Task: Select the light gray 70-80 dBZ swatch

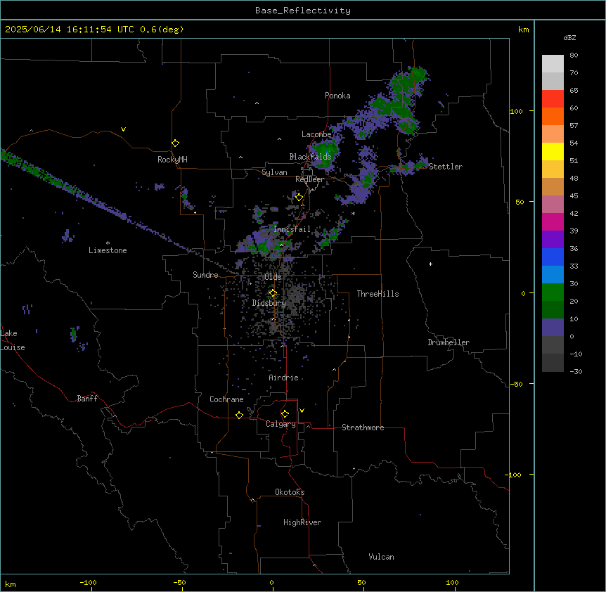Action: [553, 63]
